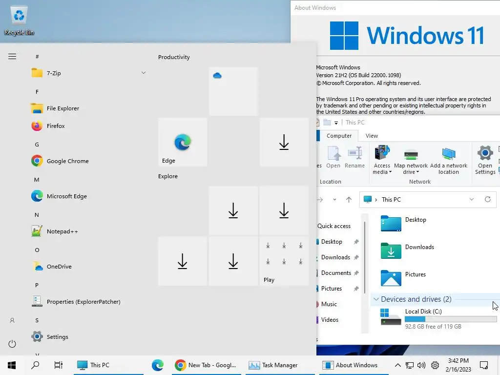The height and width of the screenshot is (375, 500).
Task: Click Open Settings in the ribbon
Action: pos(485,160)
